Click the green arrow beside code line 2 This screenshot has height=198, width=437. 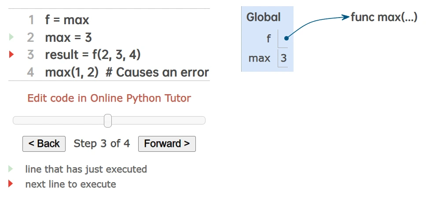[x=11, y=37]
